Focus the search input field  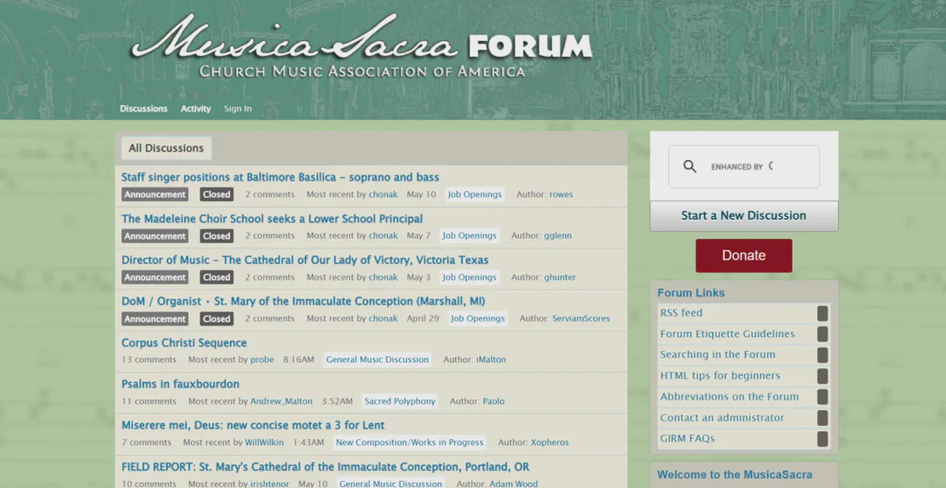744,166
